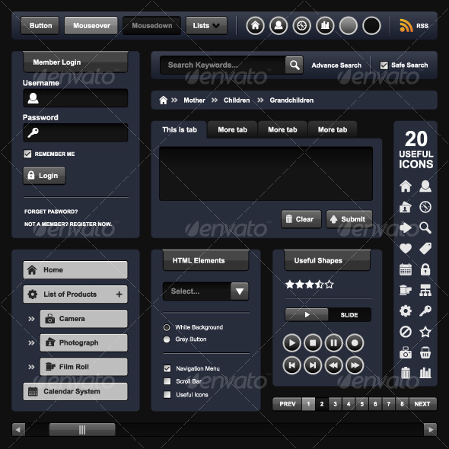Toggle the Remember Me checkbox
The width and height of the screenshot is (449, 449).
[27, 154]
